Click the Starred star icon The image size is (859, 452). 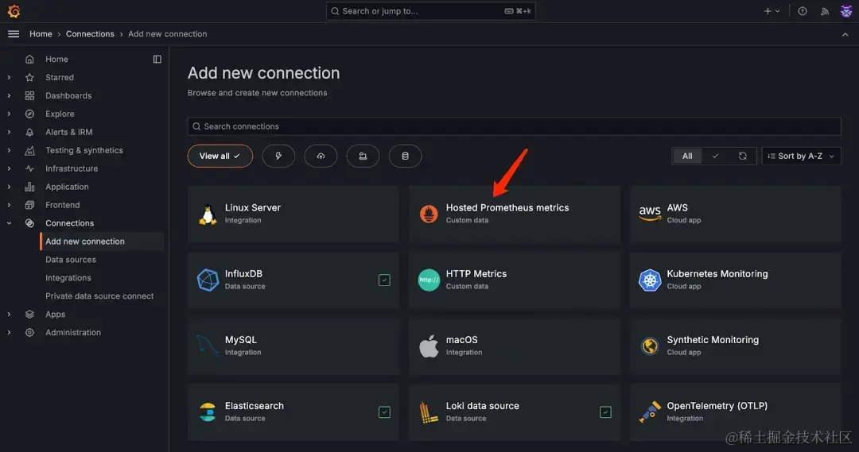point(29,77)
